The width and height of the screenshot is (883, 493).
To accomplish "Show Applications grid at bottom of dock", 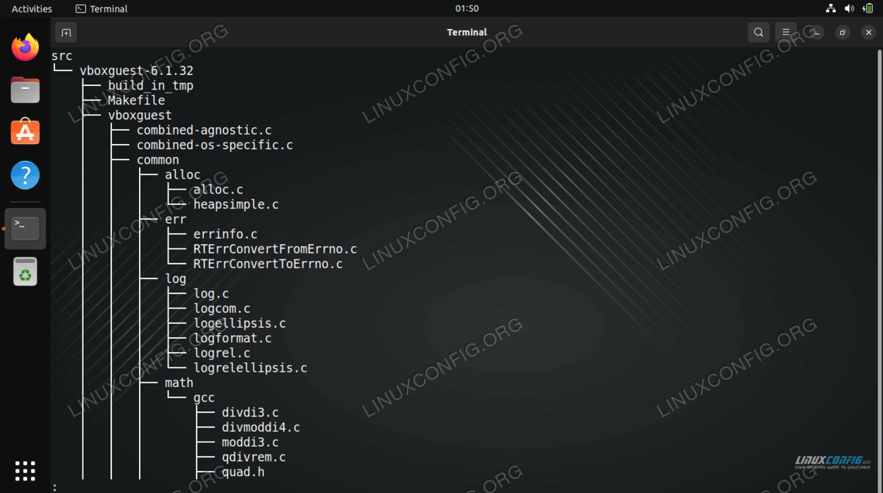I will click(25, 471).
